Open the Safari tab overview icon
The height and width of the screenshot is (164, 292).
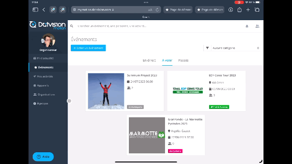point(257,9)
